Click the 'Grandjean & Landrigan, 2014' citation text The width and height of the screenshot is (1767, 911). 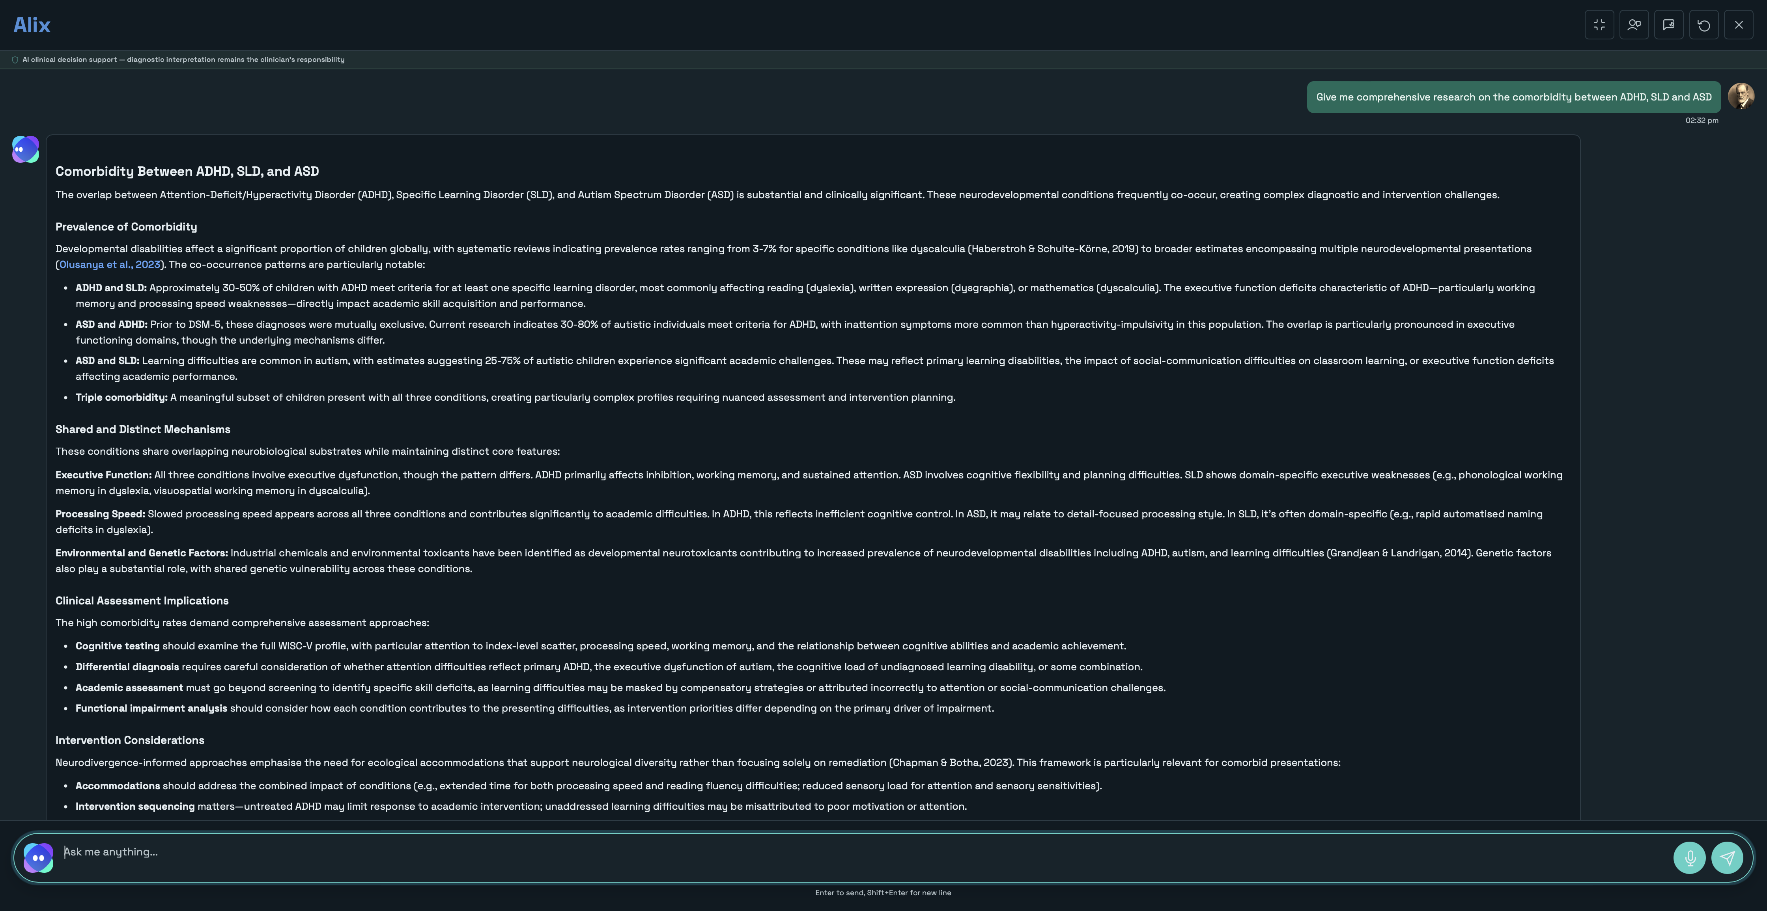coord(1399,553)
